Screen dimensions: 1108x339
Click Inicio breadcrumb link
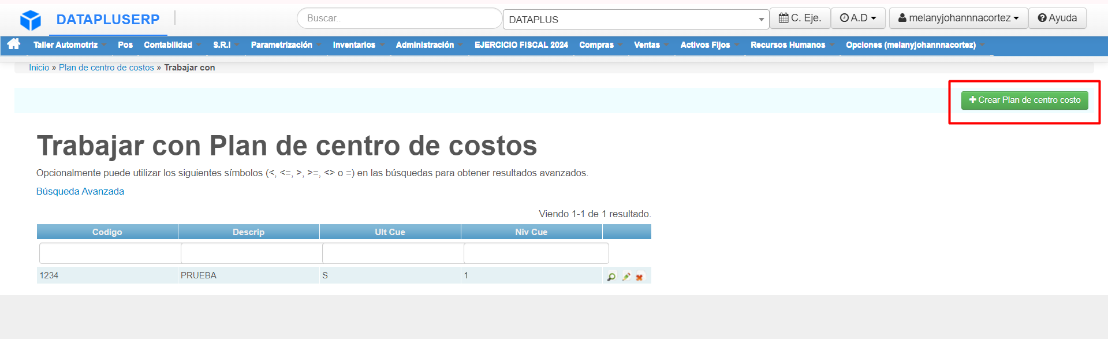39,68
